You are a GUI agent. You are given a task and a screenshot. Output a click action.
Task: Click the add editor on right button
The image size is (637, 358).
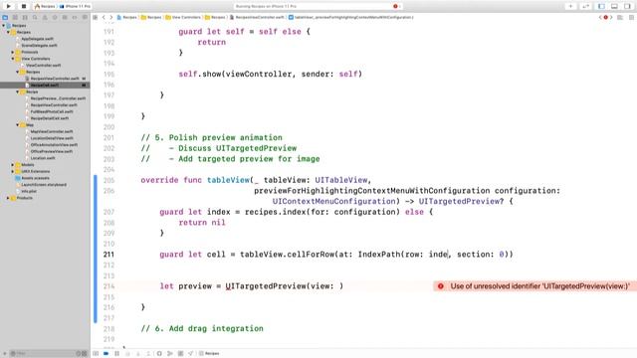click(631, 18)
